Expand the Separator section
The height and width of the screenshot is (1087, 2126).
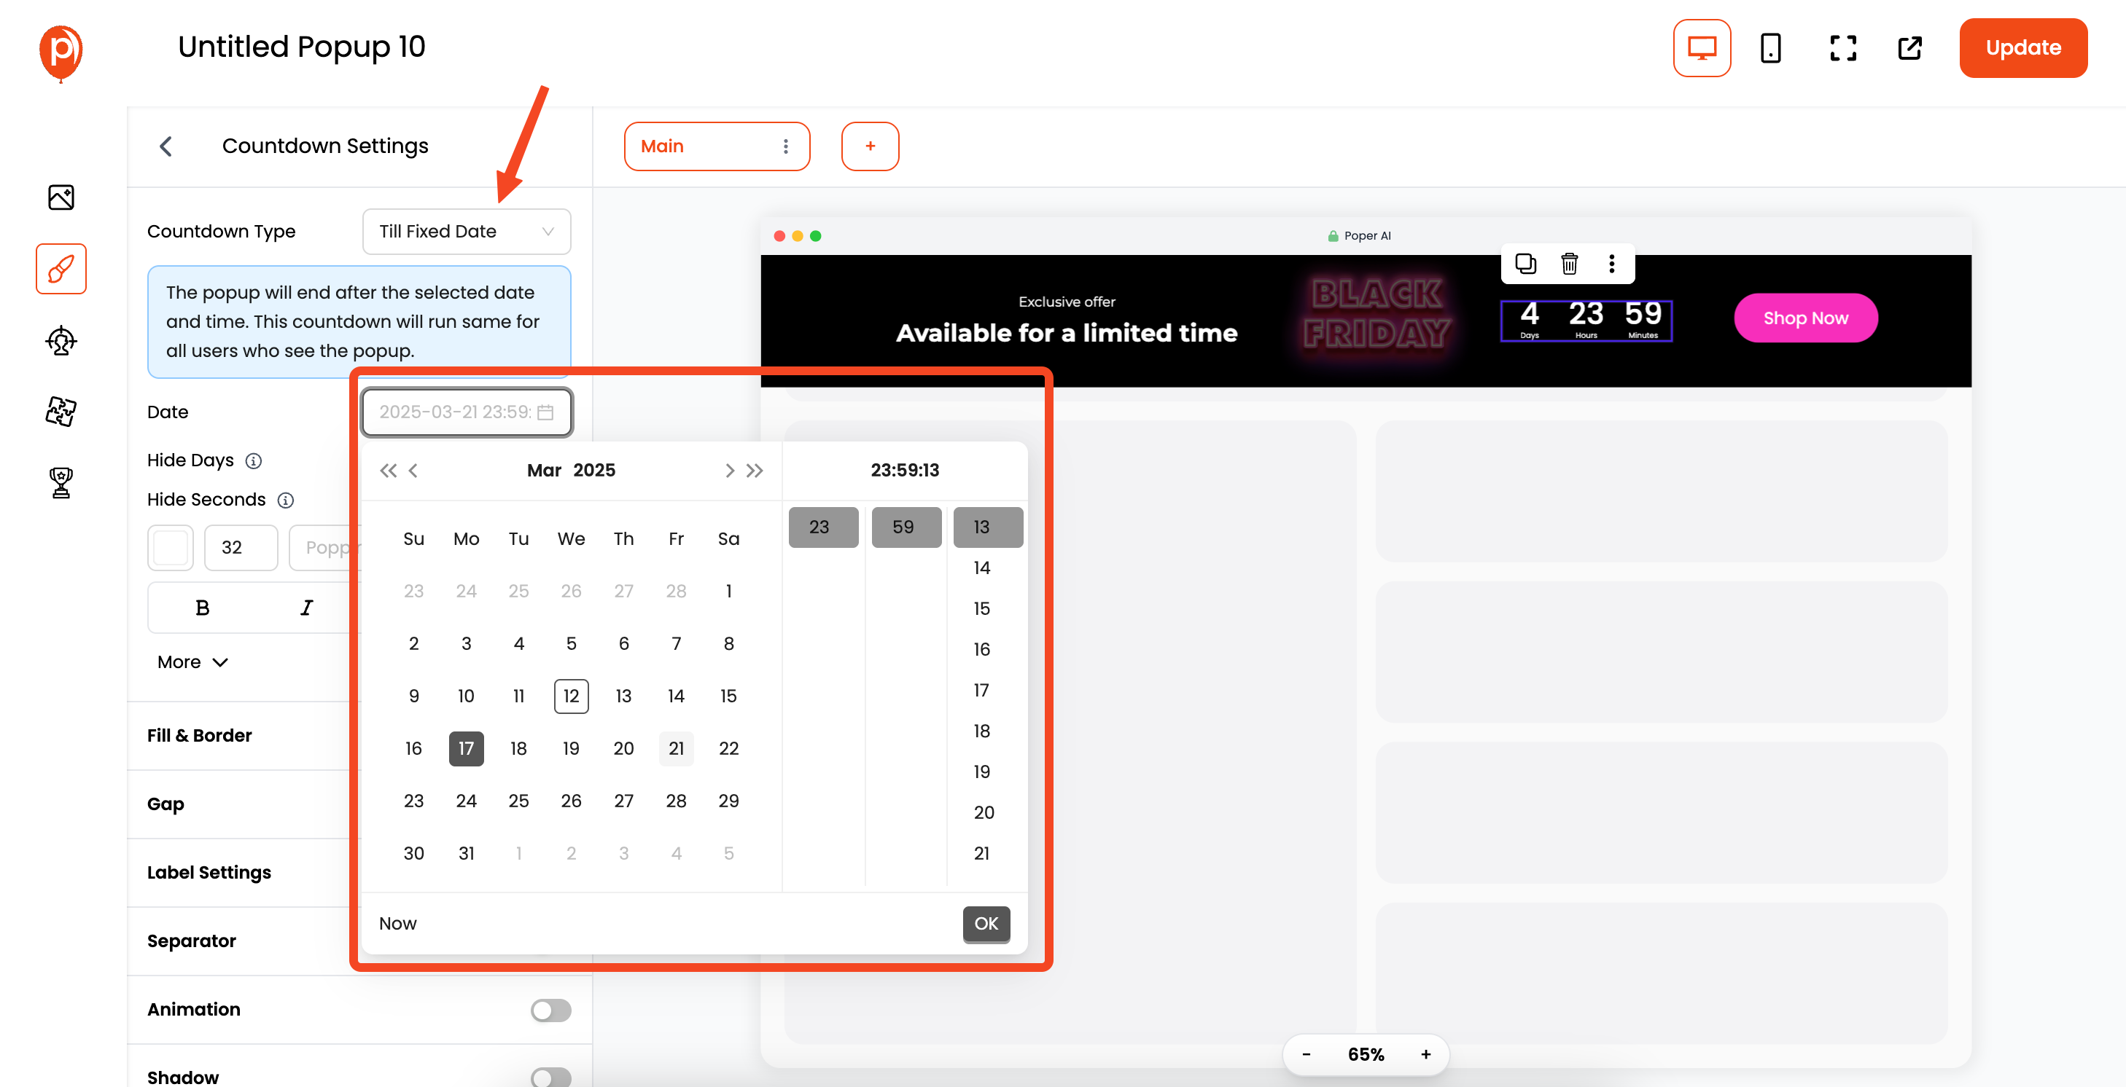pos(192,941)
